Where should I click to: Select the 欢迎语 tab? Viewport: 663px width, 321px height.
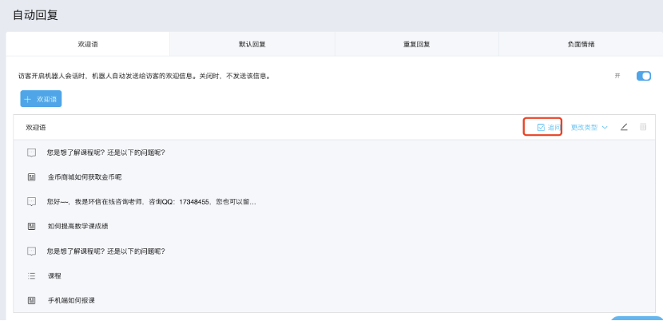(x=88, y=44)
